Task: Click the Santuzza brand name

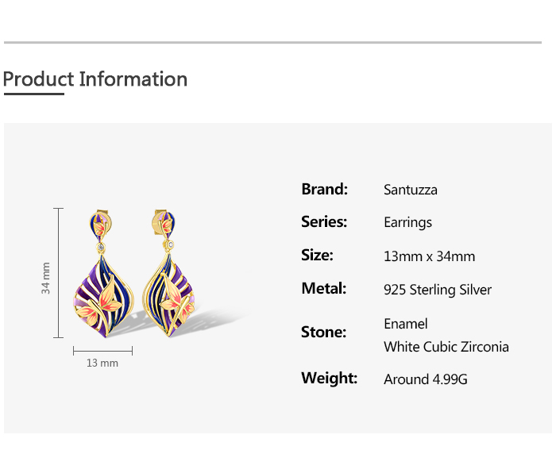Action: pyautogui.click(x=410, y=190)
